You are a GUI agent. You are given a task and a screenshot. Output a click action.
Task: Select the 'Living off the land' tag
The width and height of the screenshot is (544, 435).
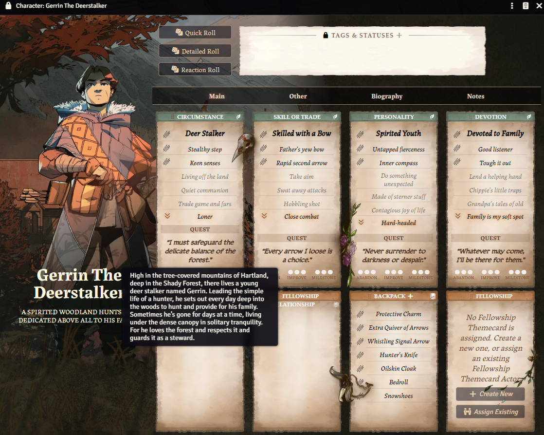tap(205, 176)
